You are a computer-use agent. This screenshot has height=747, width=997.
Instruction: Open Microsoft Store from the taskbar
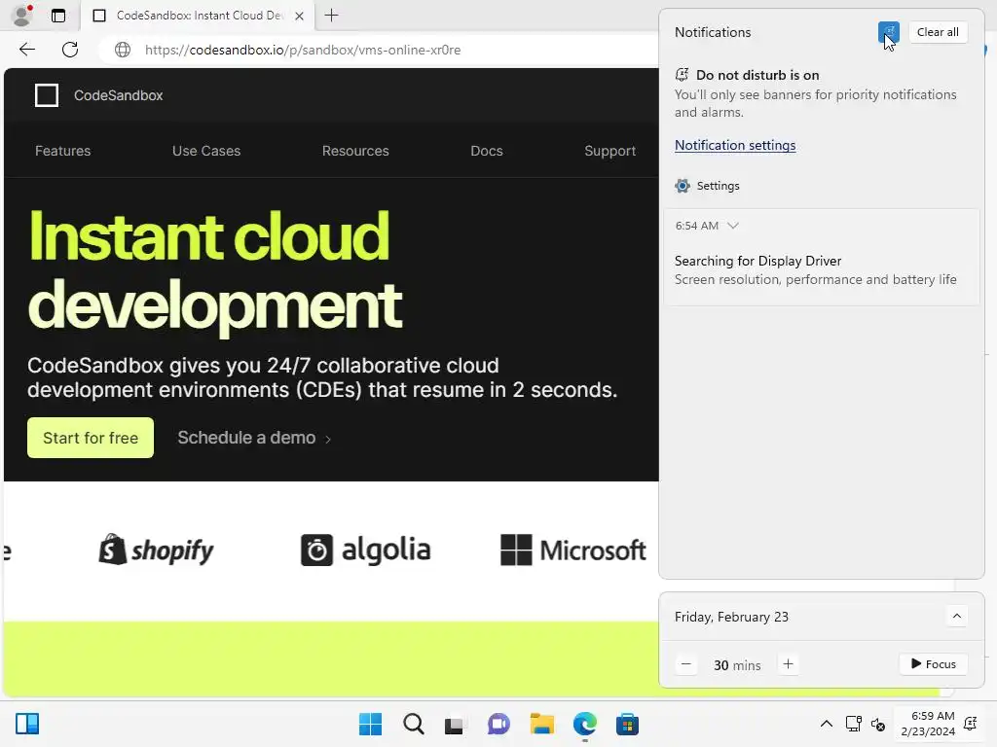(627, 724)
